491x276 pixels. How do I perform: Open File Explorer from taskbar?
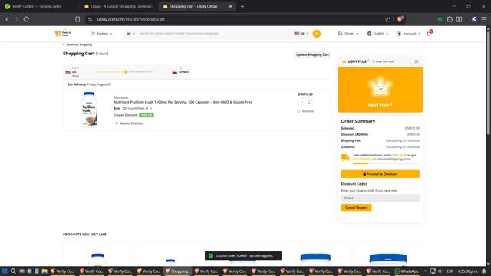pos(44,271)
